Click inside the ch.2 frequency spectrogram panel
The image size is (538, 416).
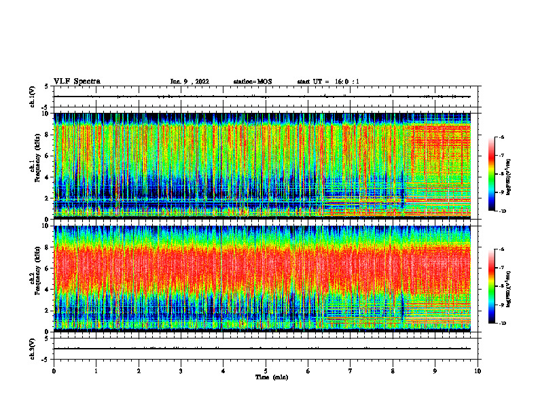pos(262,279)
